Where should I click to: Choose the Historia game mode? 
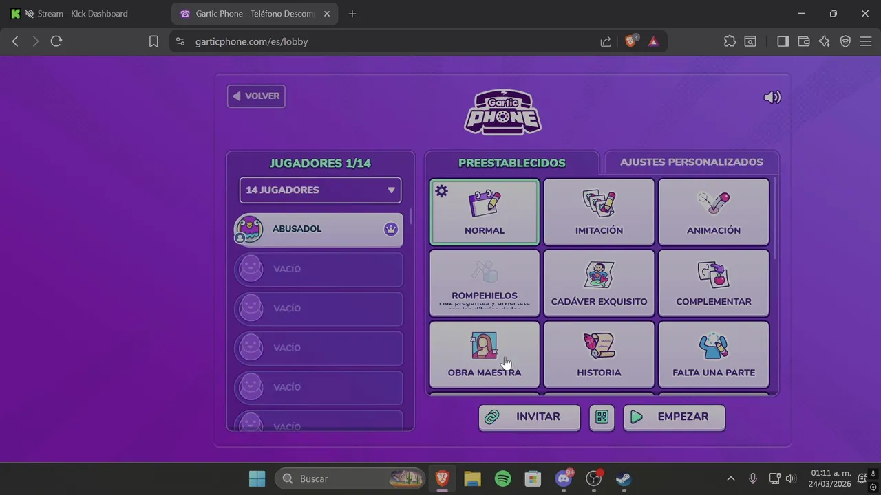pyautogui.click(x=599, y=355)
